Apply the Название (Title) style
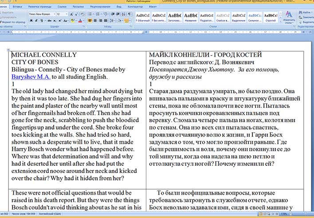 tap(190, 17)
